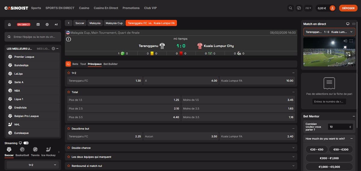The image size is (361, 171).
Task: Open the live match selector dropdown
Action: coord(329,32)
